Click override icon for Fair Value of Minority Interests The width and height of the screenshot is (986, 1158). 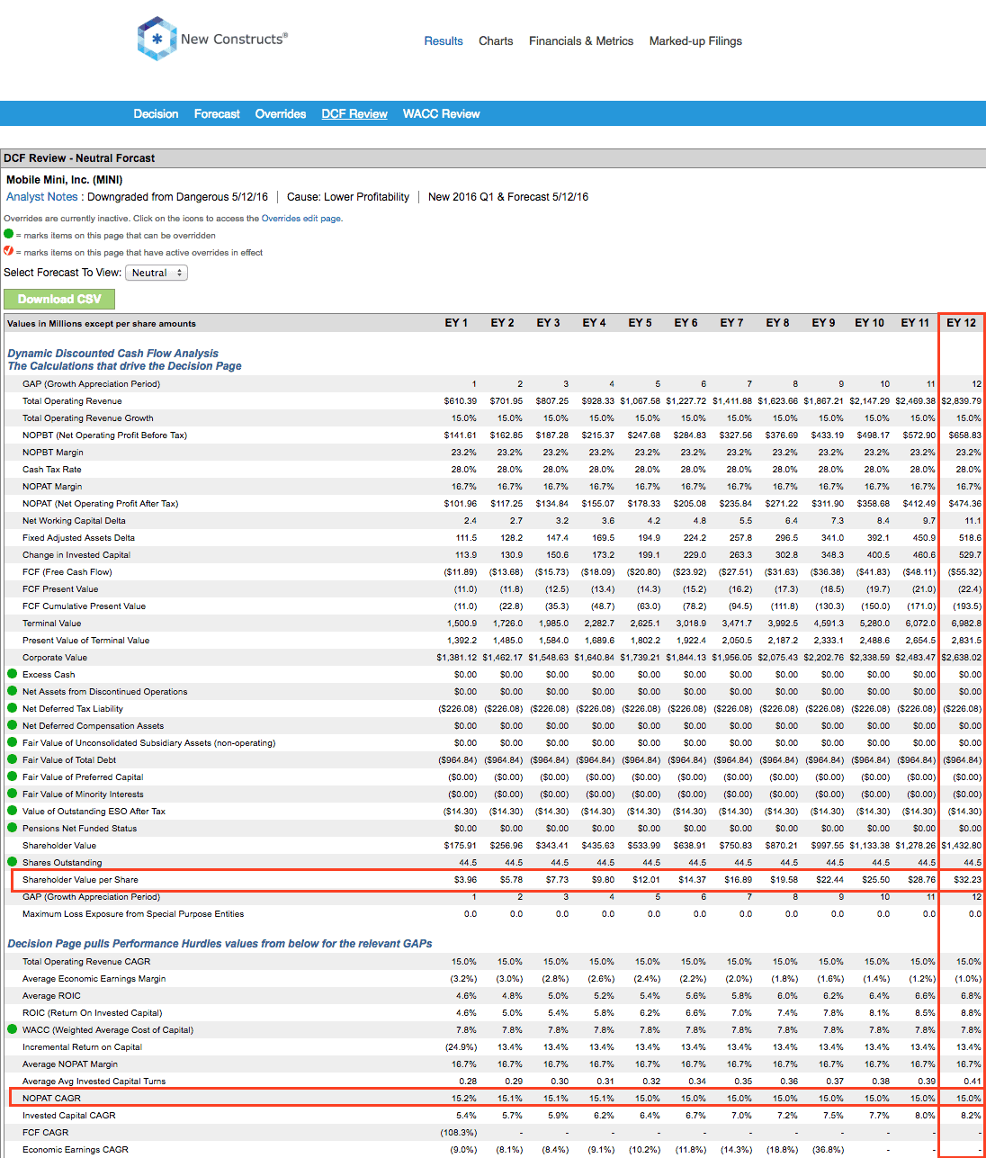[13, 794]
